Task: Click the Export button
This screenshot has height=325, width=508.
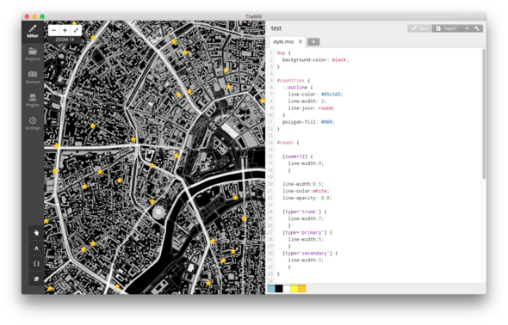Action: click(x=447, y=28)
